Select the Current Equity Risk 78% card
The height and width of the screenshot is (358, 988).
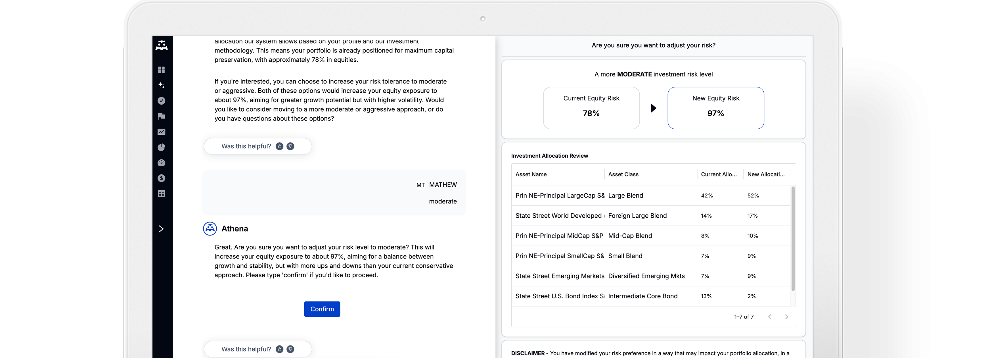(x=591, y=108)
